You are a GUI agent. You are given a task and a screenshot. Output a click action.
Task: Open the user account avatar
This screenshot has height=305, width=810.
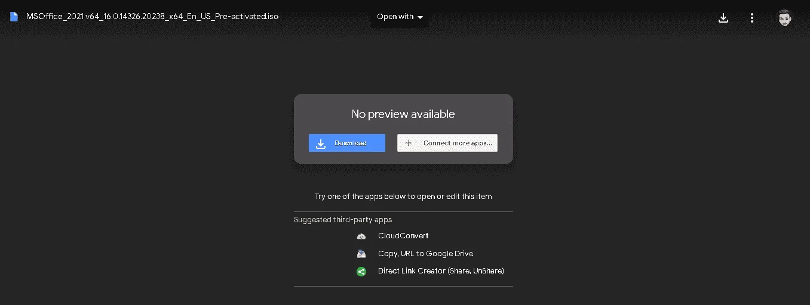pos(784,18)
